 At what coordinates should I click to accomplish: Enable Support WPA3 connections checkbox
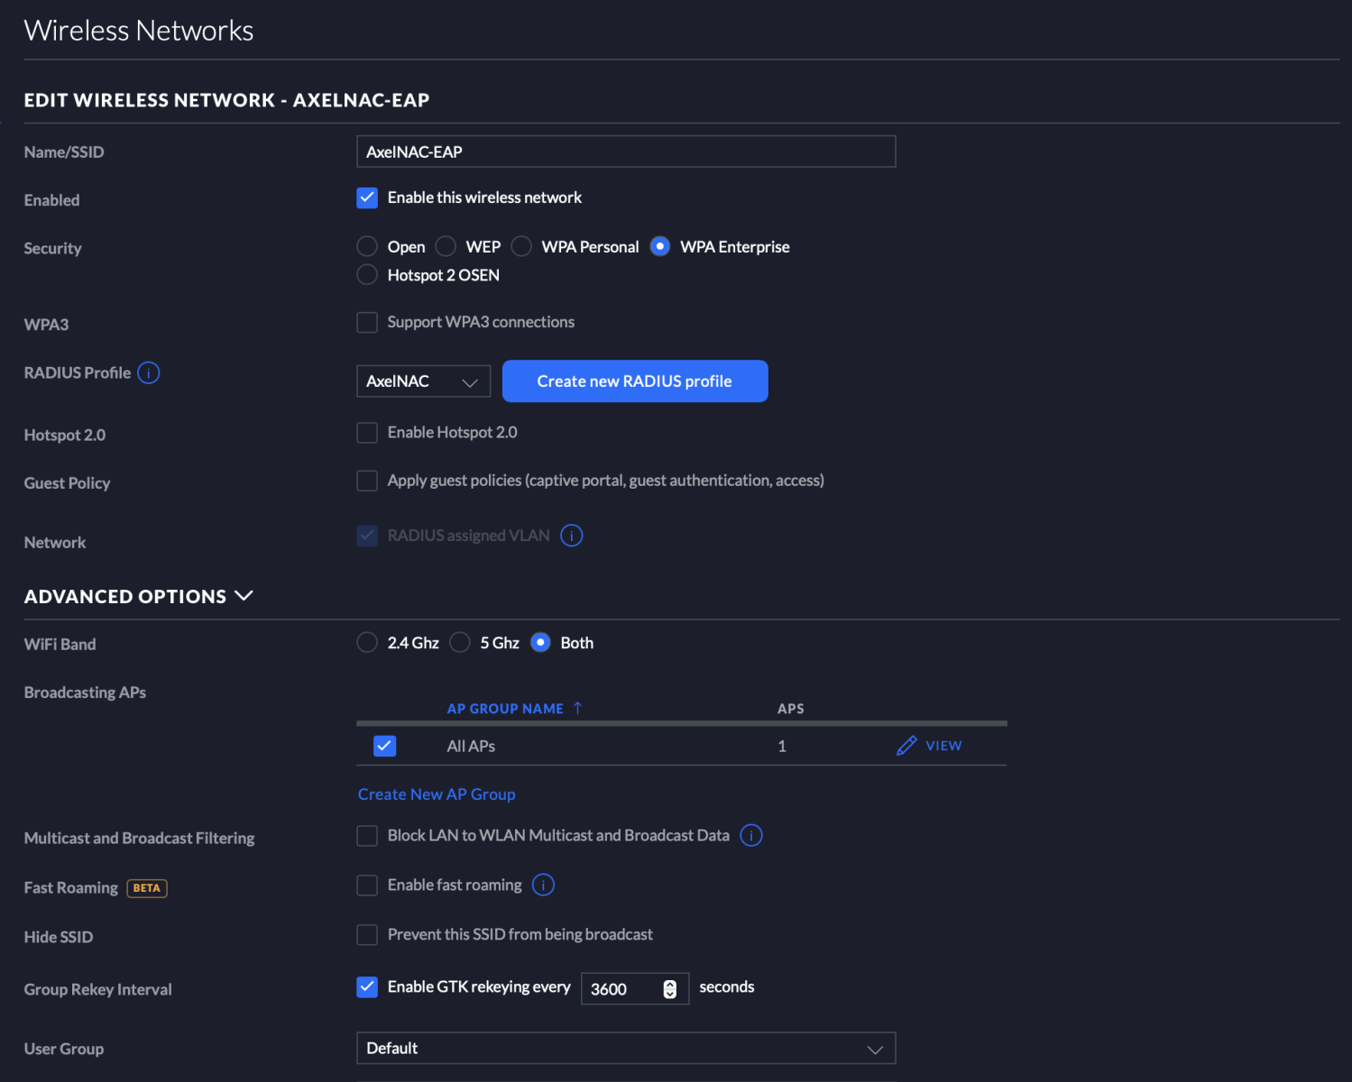pyautogui.click(x=367, y=323)
